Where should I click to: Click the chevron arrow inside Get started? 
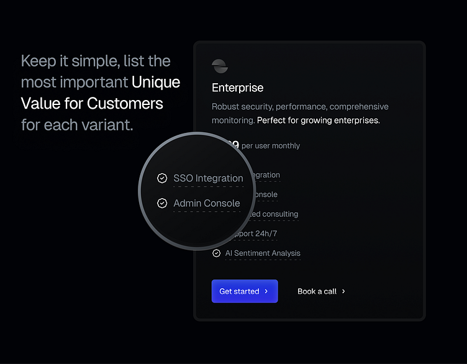coord(266,291)
